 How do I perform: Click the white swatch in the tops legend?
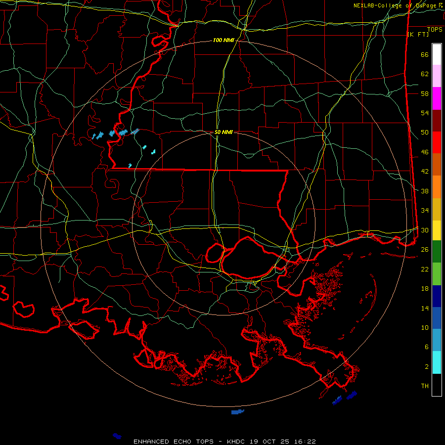437,54
